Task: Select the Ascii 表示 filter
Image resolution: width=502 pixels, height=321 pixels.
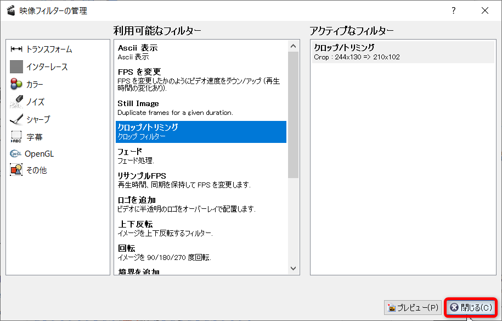Action: point(201,52)
